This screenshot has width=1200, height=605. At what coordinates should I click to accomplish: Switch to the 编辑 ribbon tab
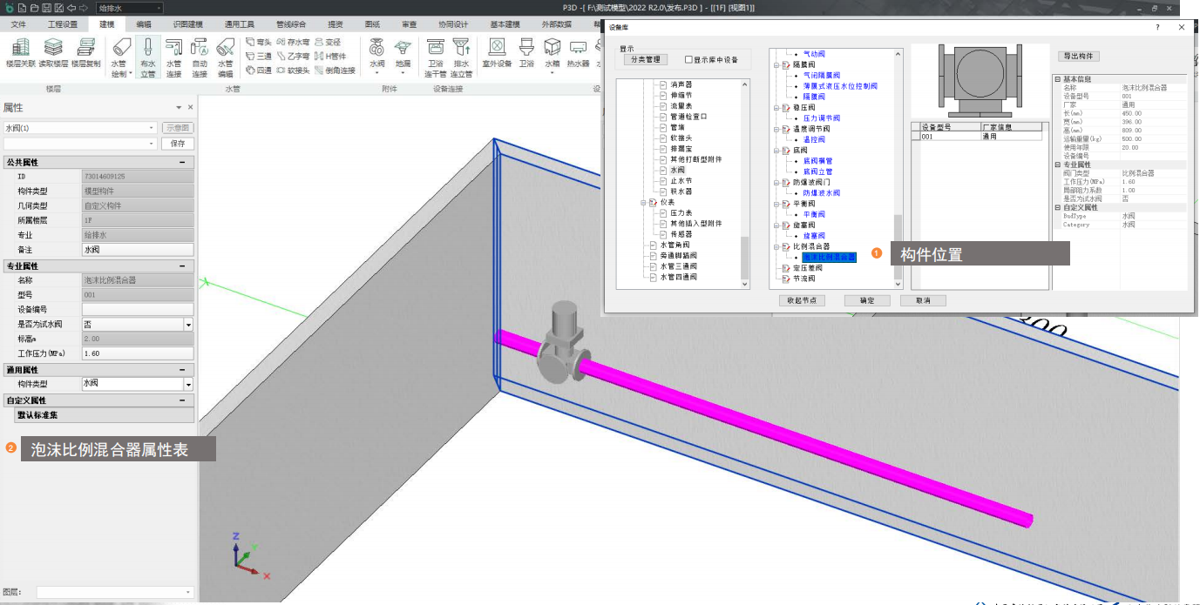pos(143,24)
